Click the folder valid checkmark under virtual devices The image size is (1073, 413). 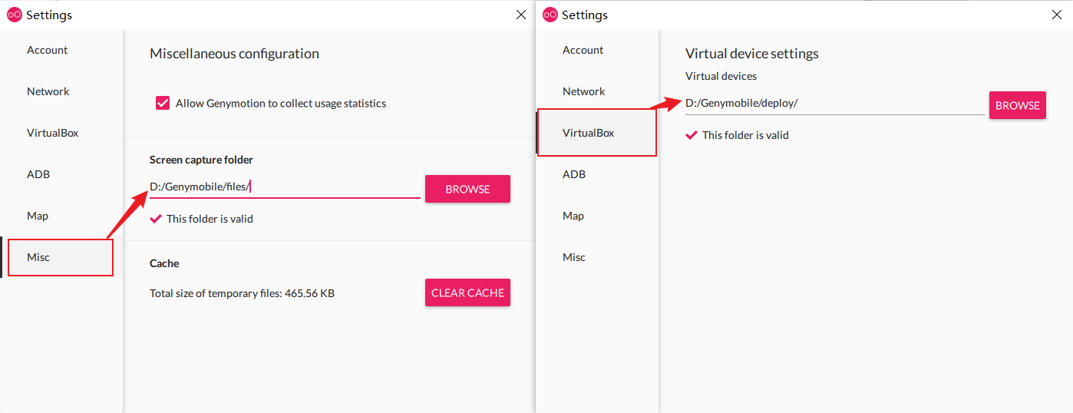point(692,135)
